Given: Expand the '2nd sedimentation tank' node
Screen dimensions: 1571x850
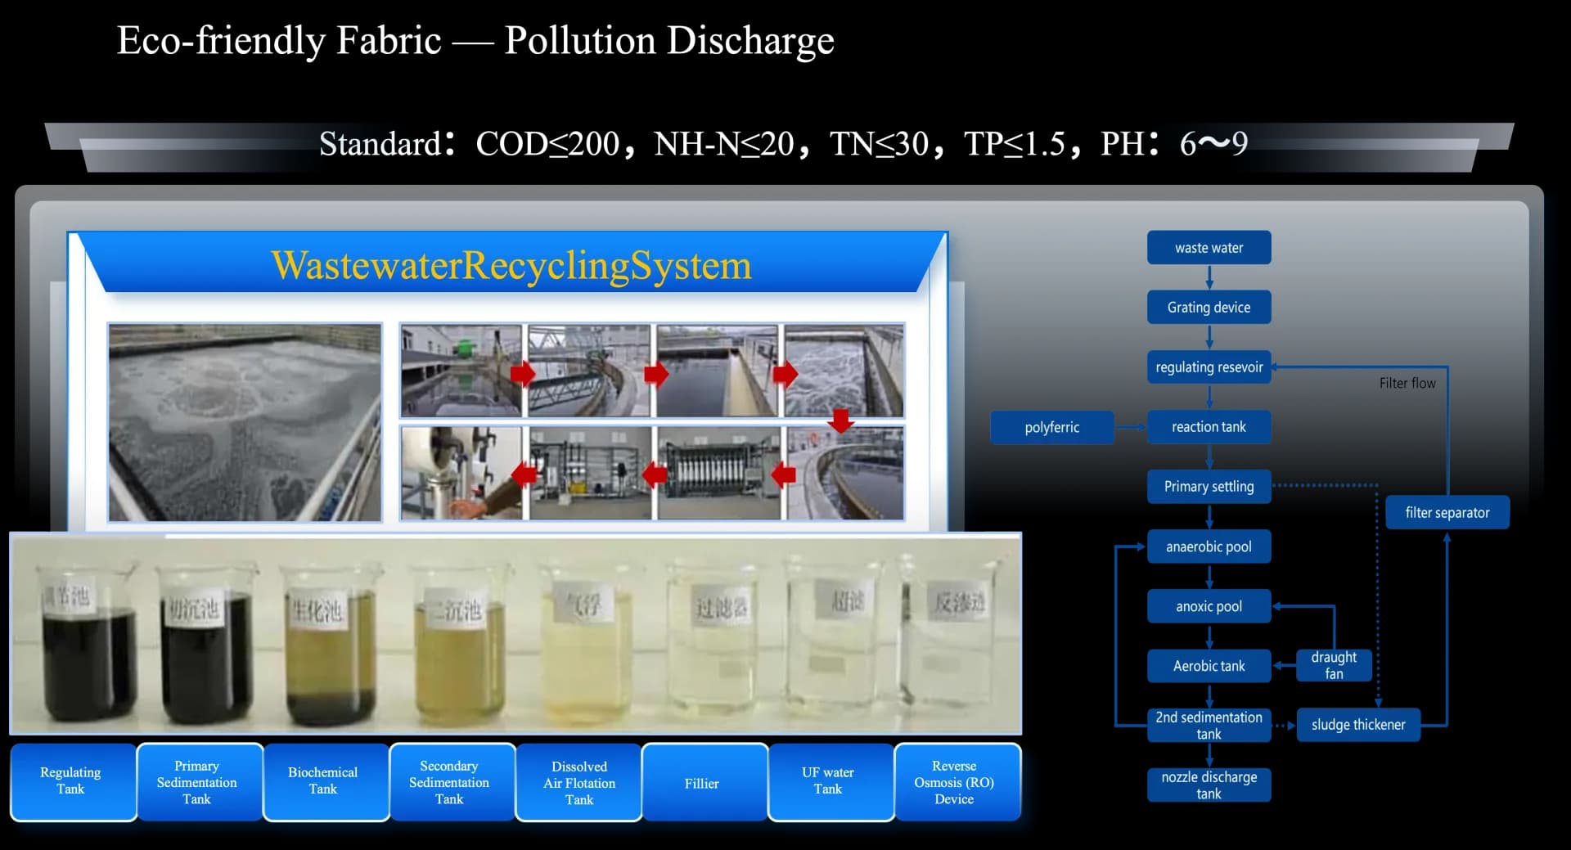Looking at the screenshot, I should pyautogui.click(x=1209, y=725).
